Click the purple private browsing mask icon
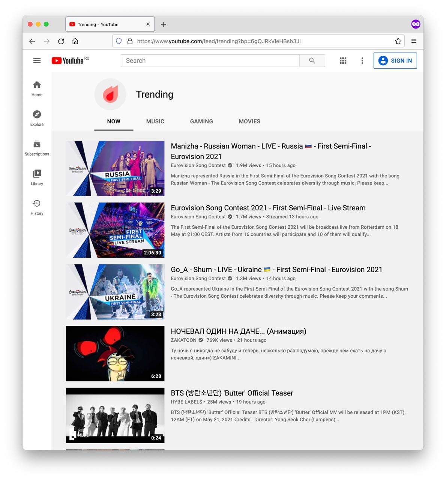 click(415, 24)
